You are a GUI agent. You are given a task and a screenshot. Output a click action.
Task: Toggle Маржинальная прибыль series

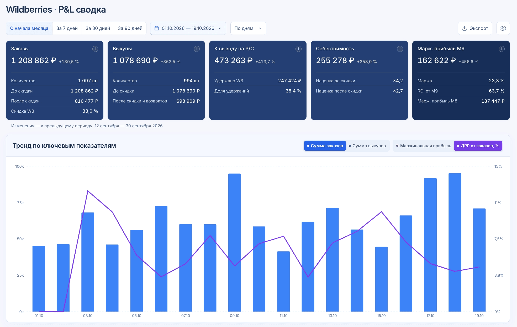tap(424, 146)
